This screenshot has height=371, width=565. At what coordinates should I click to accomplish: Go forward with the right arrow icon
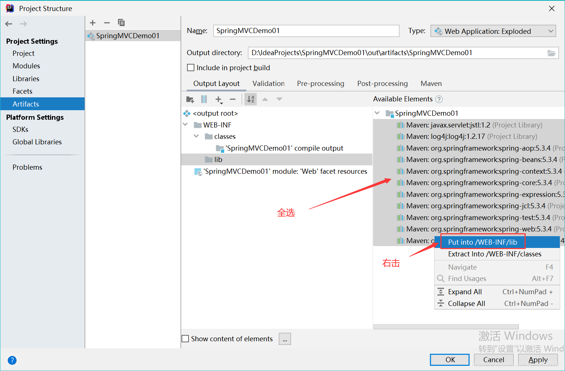tap(23, 24)
